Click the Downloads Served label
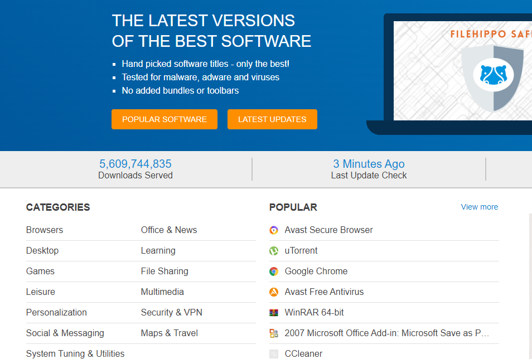This screenshot has height=359, width=532. point(136,176)
